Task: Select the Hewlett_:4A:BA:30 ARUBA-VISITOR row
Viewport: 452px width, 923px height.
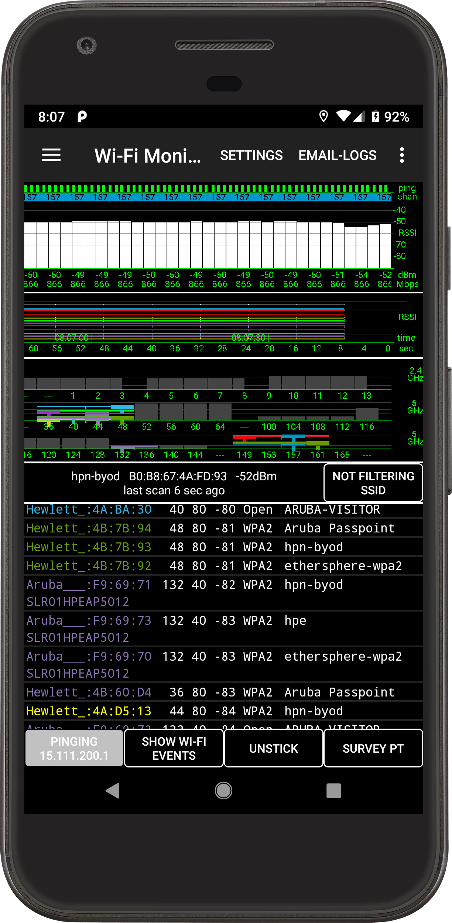Action: click(224, 510)
